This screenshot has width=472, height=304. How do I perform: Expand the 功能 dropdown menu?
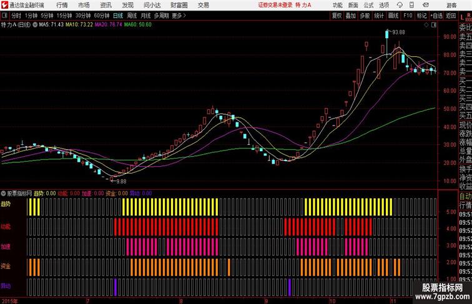pos(337,5)
